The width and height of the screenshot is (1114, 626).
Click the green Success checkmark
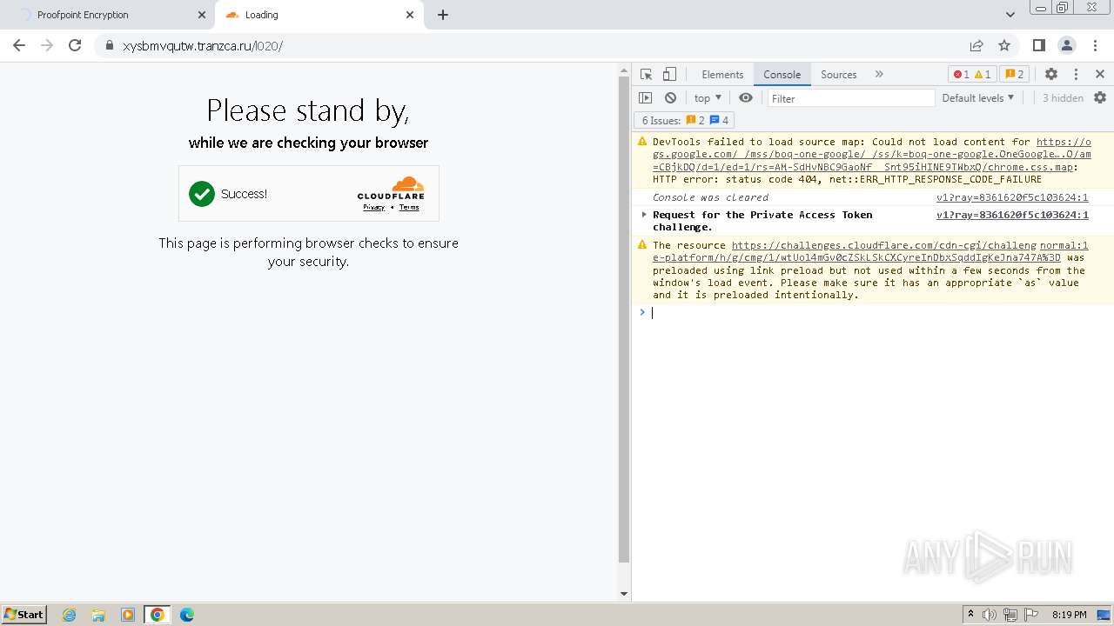click(x=202, y=194)
